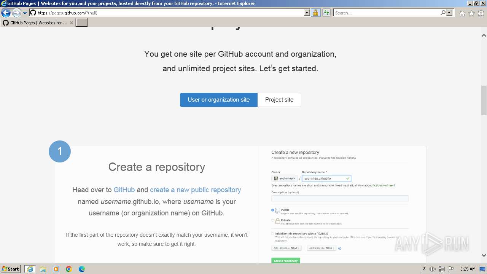Open Tools gear icon
Viewport: 487px width, 274px height.
(x=481, y=13)
